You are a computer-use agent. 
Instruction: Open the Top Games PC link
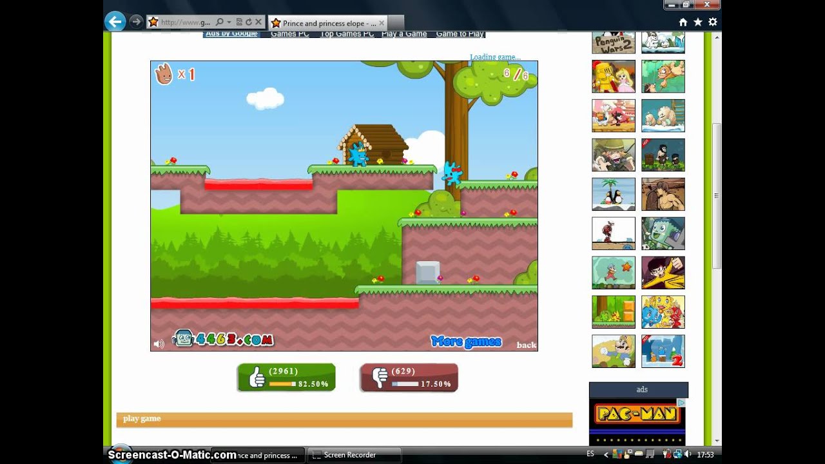(x=347, y=34)
